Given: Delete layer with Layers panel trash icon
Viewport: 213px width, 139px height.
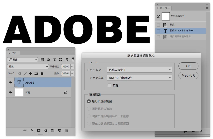Looking at the screenshot, I should pyautogui.click(x=66, y=131).
